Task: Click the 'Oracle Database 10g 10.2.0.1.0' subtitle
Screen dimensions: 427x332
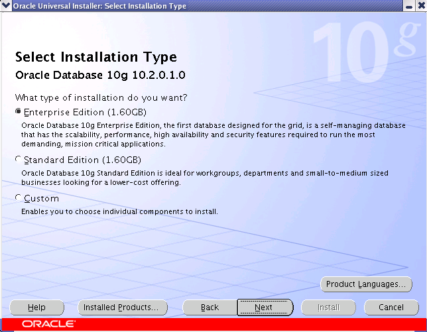Action: point(100,75)
